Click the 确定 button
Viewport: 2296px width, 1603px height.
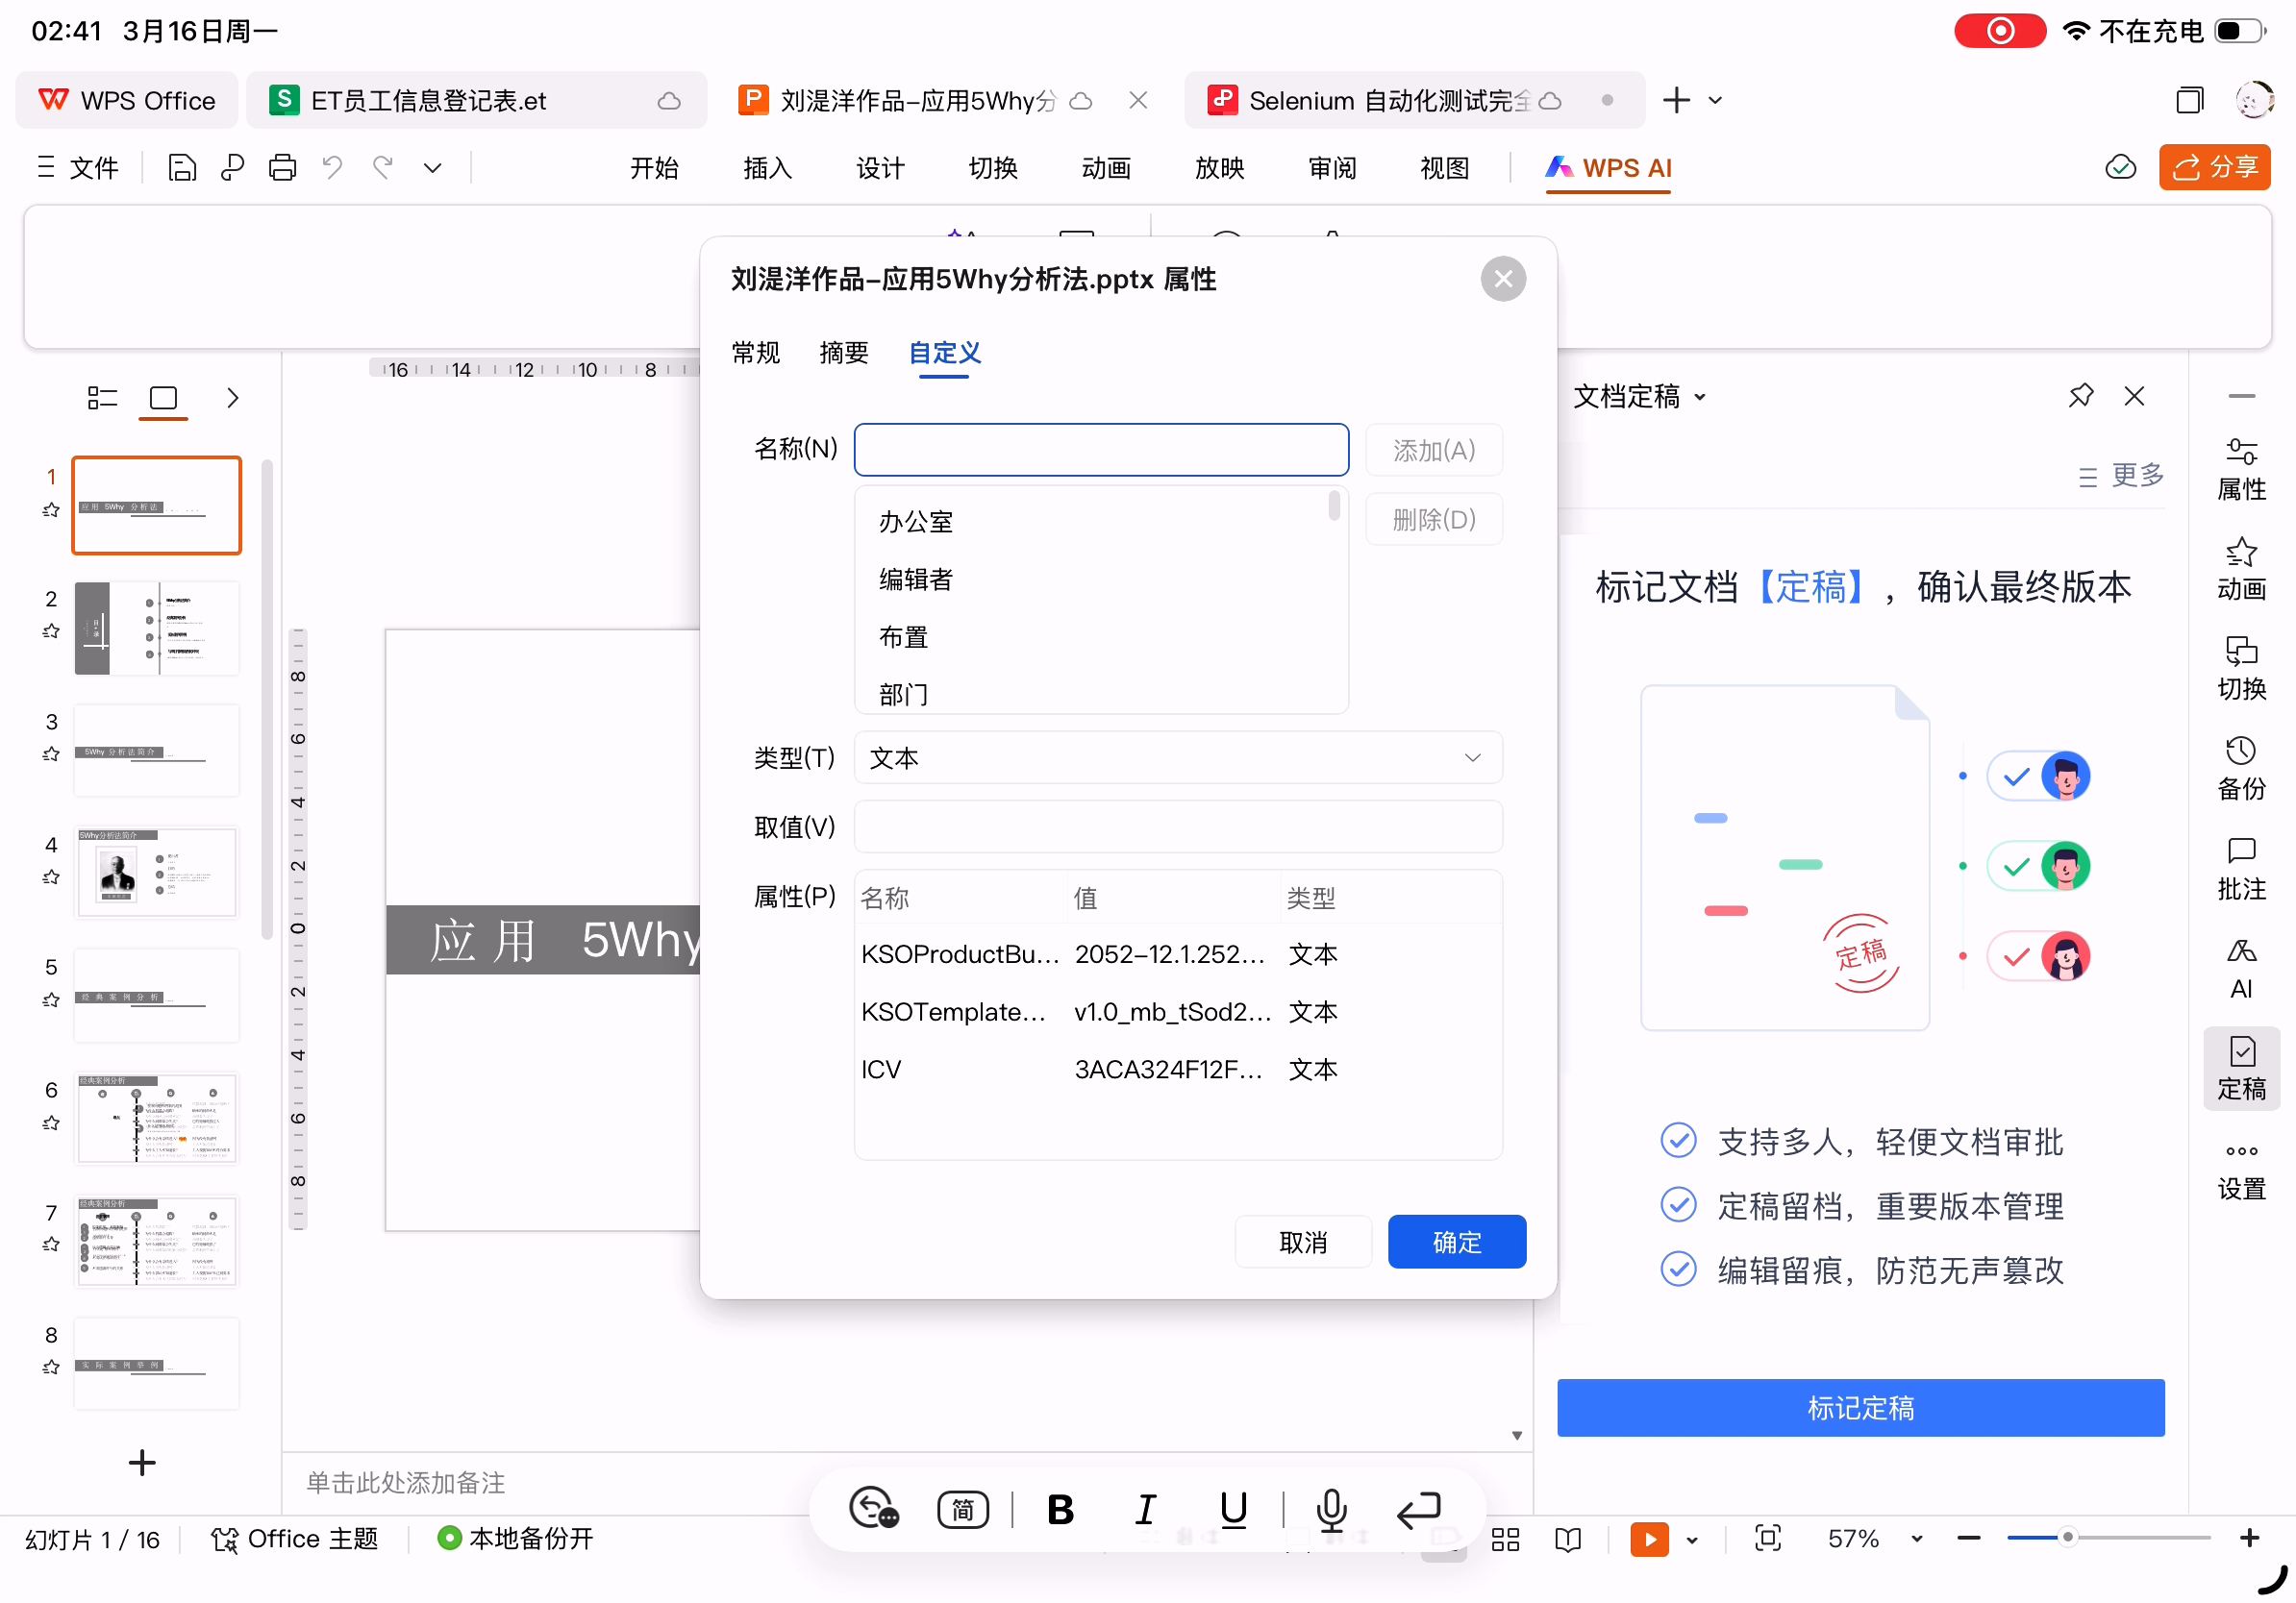pos(1456,1242)
